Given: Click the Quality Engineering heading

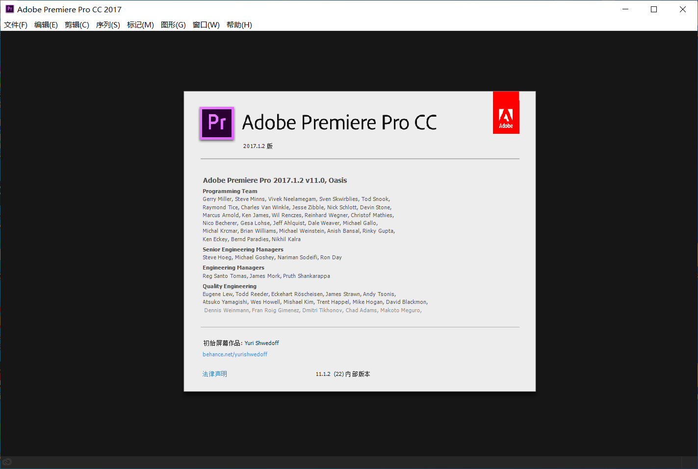Looking at the screenshot, I should [x=230, y=286].
